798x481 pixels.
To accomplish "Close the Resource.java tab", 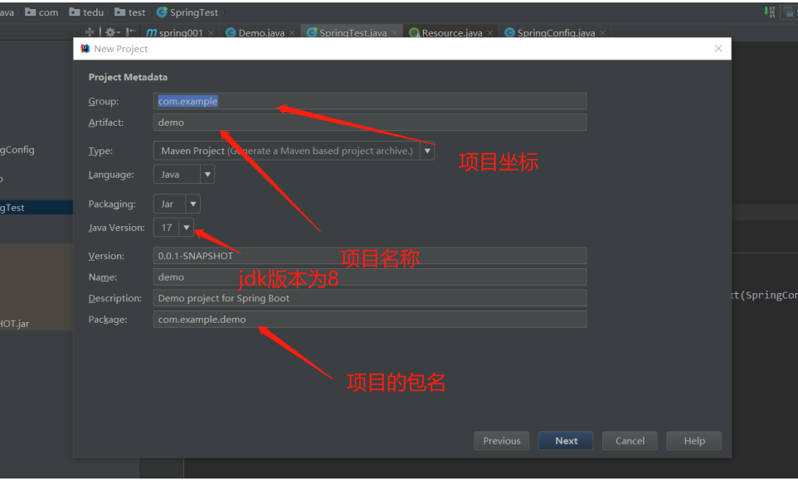I will pyautogui.click(x=490, y=33).
